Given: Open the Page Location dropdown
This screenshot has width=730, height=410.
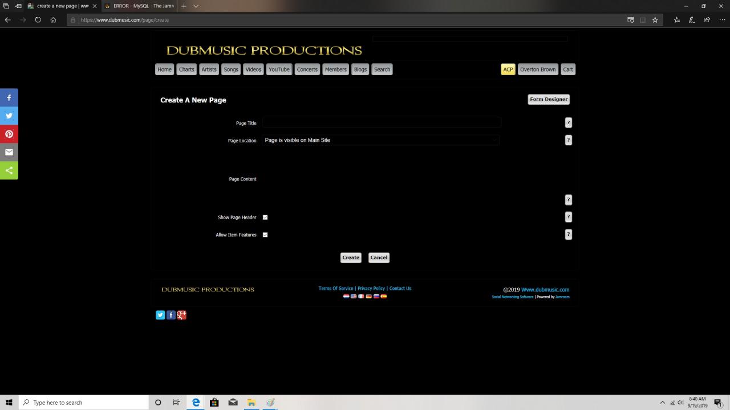Looking at the screenshot, I should pyautogui.click(x=381, y=140).
